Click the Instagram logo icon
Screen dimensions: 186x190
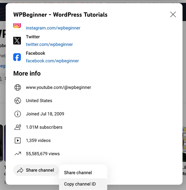point(17,25)
